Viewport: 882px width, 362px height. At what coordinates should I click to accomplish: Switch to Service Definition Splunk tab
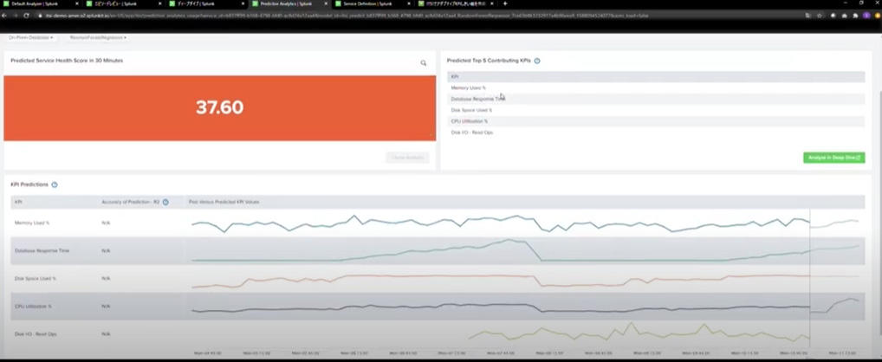click(371, 3)
